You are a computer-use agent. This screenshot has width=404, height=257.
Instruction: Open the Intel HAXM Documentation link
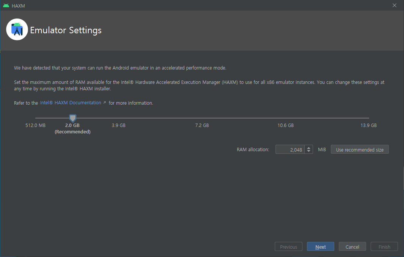point(70,102)
